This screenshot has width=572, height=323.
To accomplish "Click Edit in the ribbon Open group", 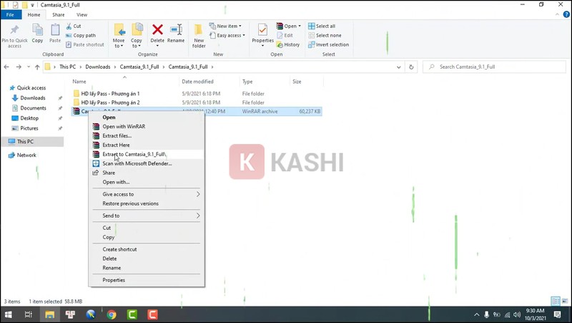I will pyautogui.click(x=285, y=35).
